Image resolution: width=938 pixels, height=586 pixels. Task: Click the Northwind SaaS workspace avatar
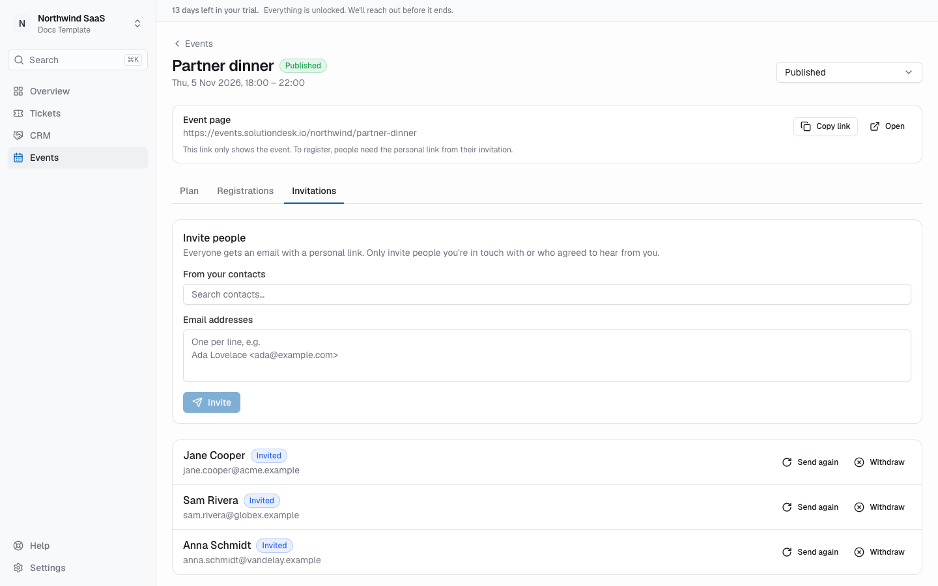point(22,23)
